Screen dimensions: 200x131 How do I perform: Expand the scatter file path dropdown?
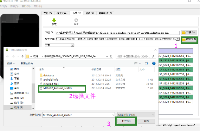[178, 39]
